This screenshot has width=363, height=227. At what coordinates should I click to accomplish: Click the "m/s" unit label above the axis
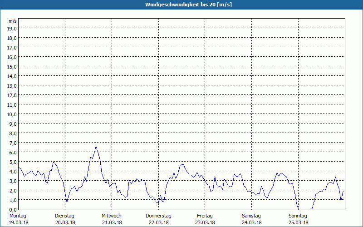click(13, 21)
